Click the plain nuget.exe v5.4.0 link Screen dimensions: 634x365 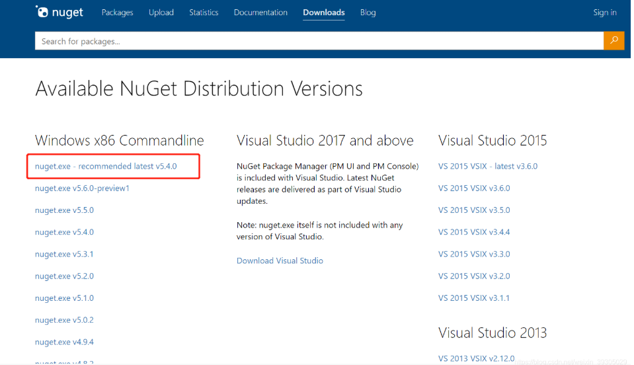64,232
